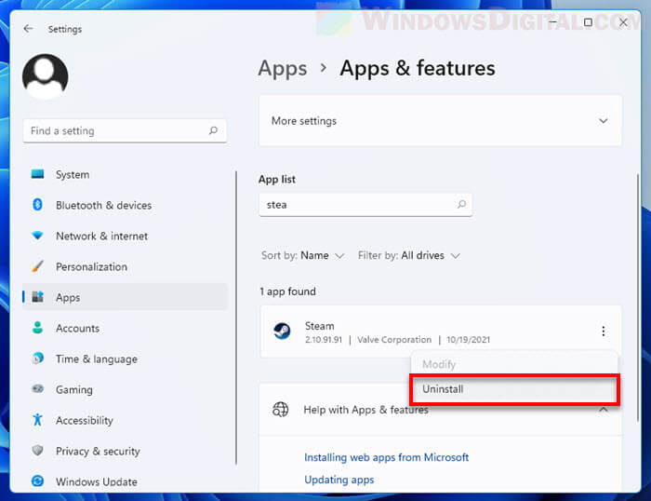Click the content pane vertical scrollbar
This screenshot has width=651, height=501.
[638, 297]
